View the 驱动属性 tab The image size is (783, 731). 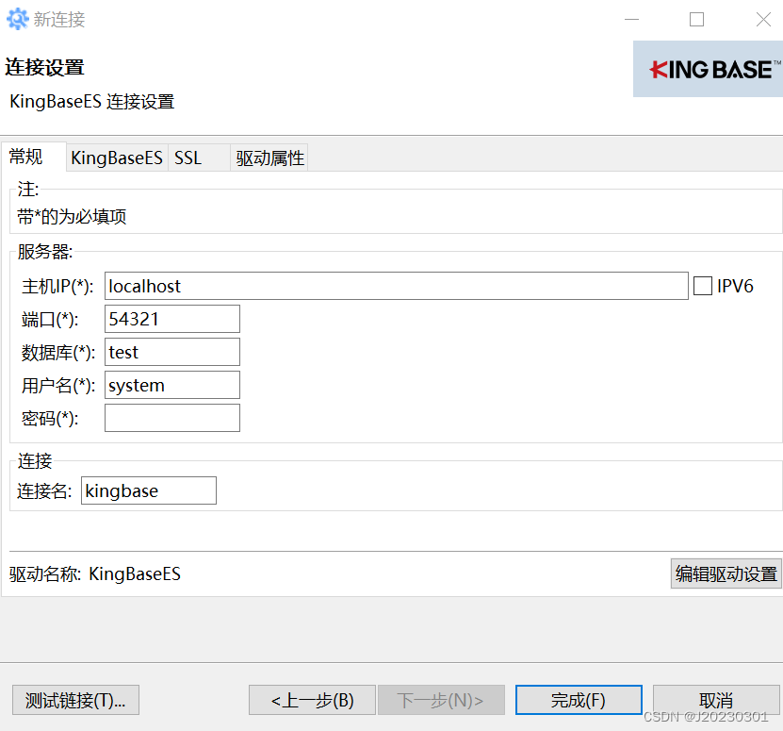point(269,158)
